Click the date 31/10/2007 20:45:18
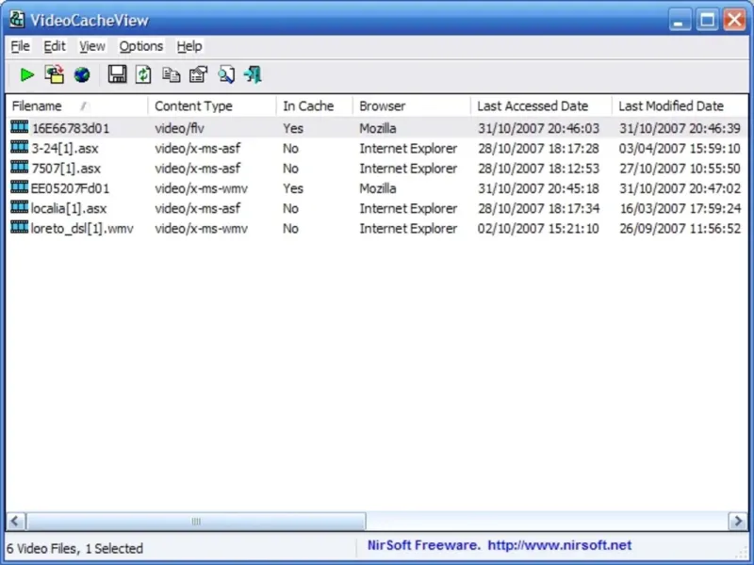Image resolution: width=754 pixels, height=565 pixels. point(538,188)
